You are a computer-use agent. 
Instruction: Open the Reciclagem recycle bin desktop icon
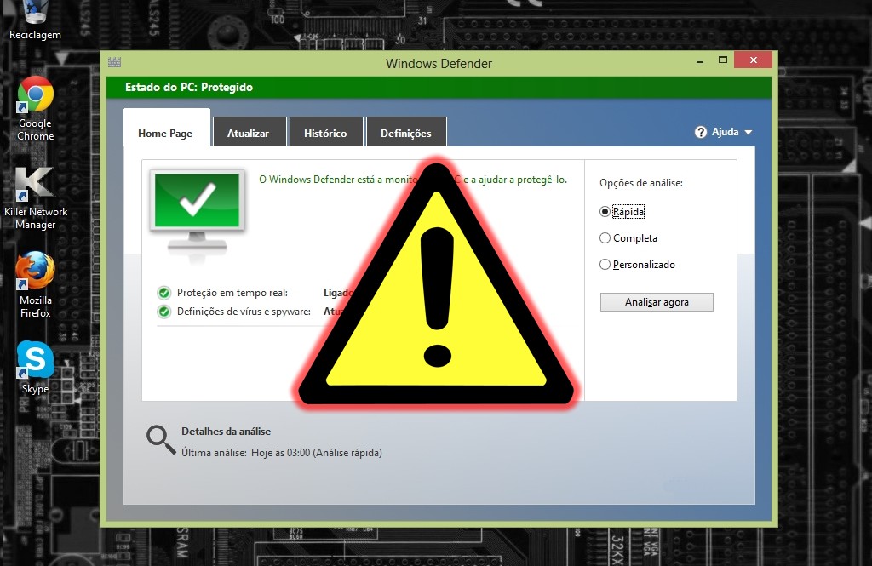point(35,20)
